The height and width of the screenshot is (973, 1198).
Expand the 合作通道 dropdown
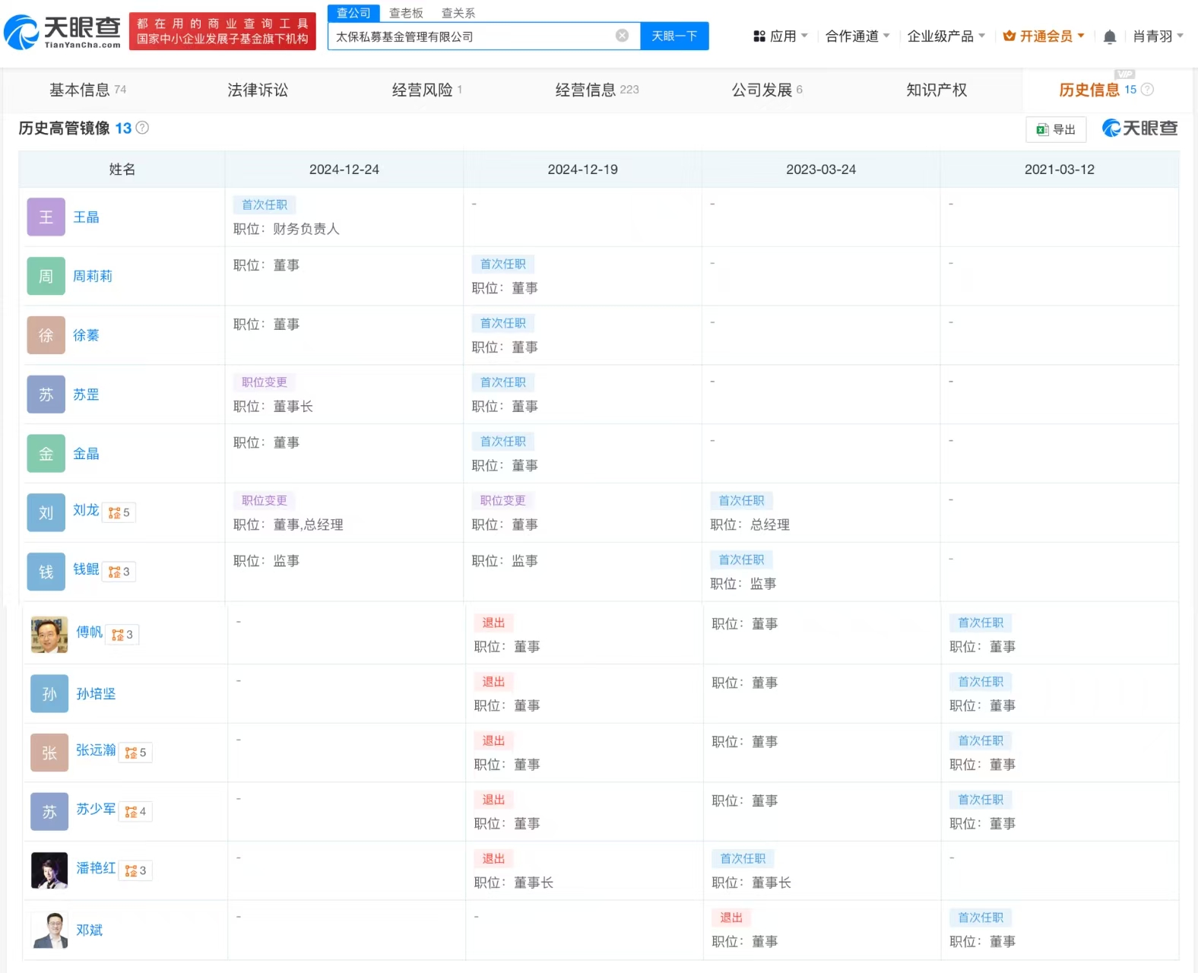(x=857, y=36)
